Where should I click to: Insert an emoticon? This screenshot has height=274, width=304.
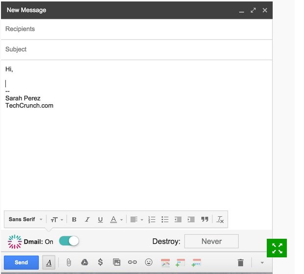pos(148,262)
